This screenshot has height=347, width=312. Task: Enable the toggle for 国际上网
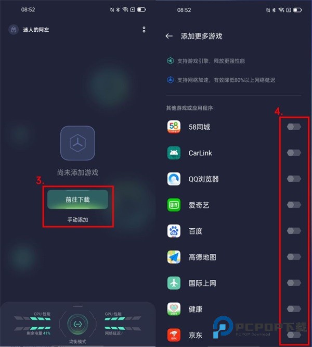pyautogui.click(x=294, y=283)
